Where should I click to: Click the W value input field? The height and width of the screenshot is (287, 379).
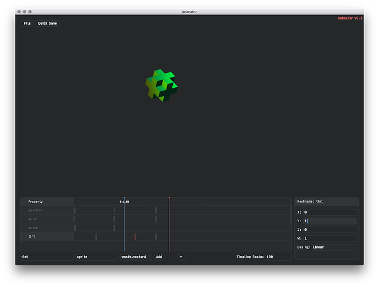pos(330,238)
